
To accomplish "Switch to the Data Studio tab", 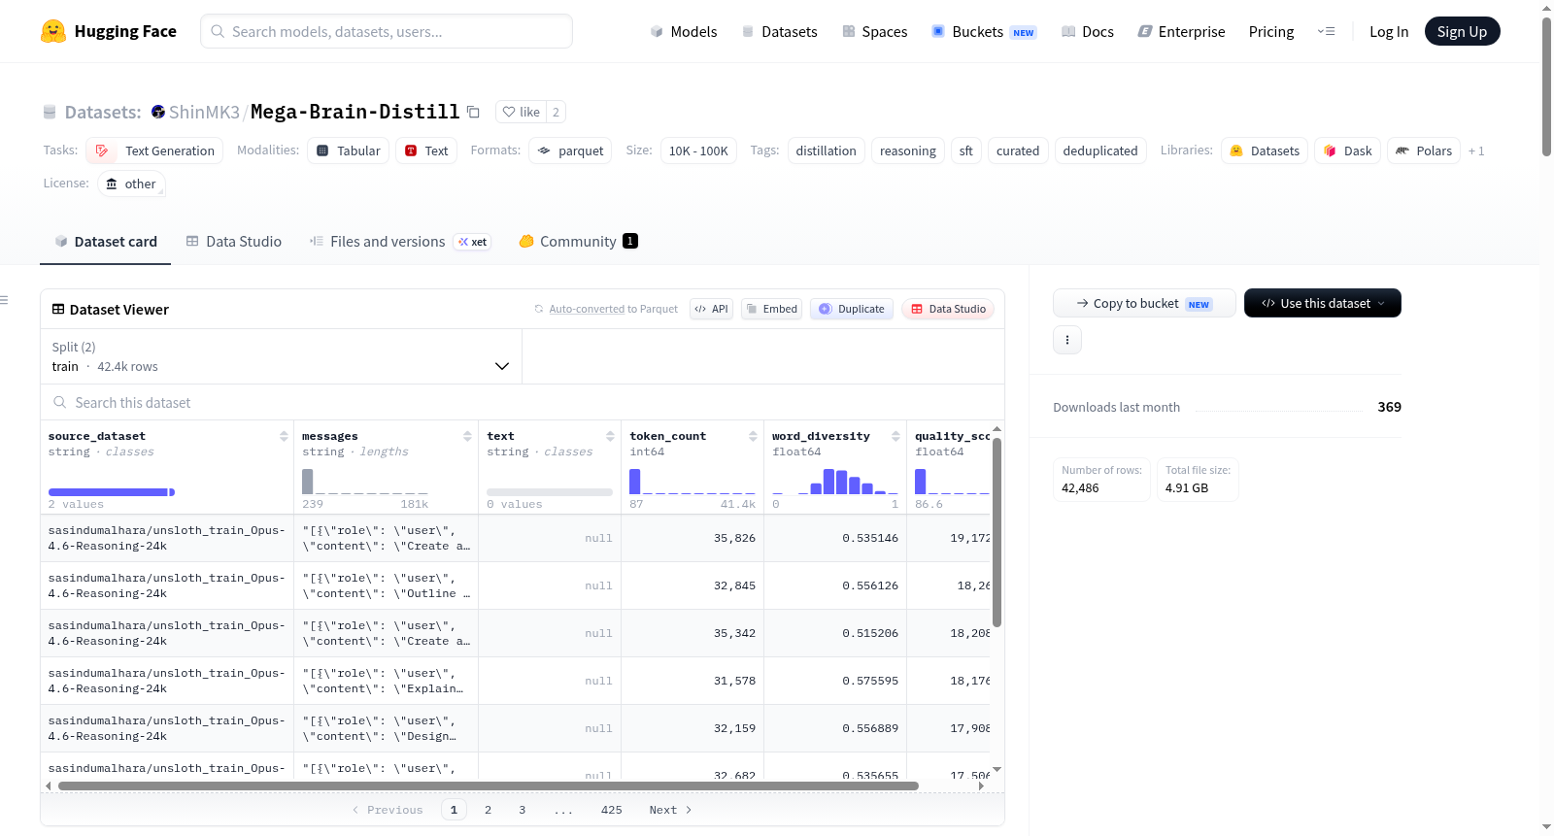I will coord(234,242).
